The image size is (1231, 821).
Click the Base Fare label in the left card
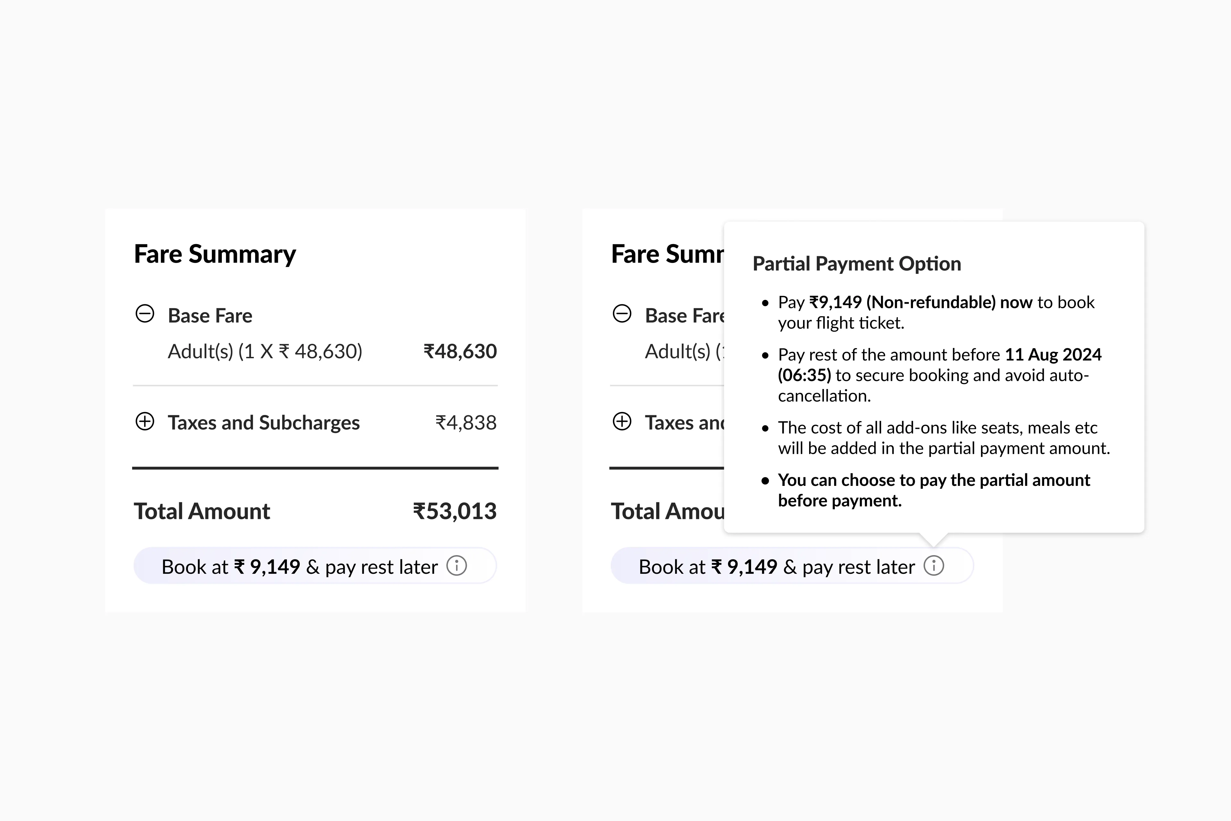[x=210, y=316]
